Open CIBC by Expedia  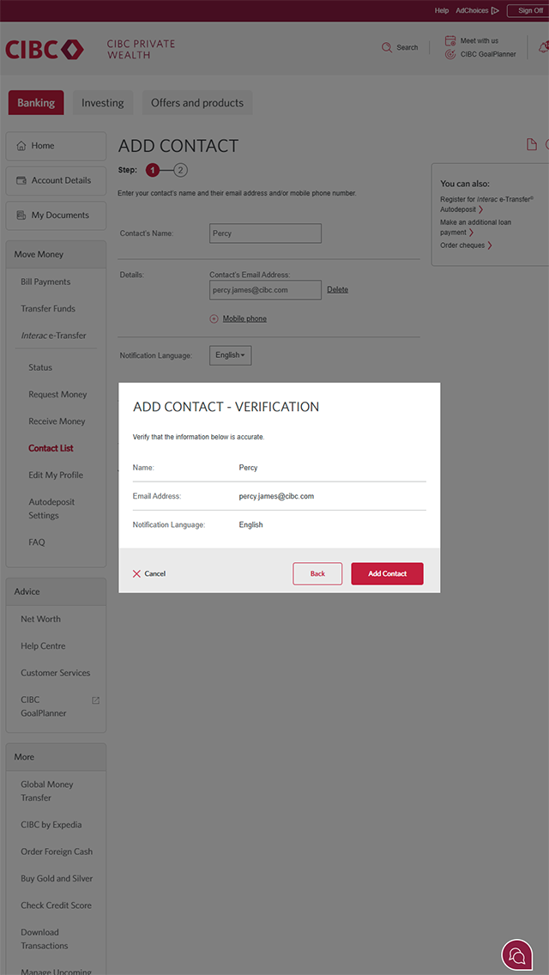pyautogui.click(x=51, y=825)
